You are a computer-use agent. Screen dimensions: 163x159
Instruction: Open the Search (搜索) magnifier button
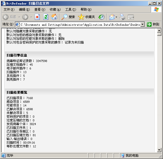click(68, 17)
